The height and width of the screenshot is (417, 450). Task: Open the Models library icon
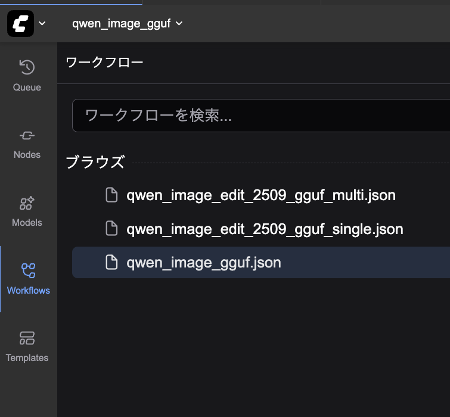tap(27, 203)
